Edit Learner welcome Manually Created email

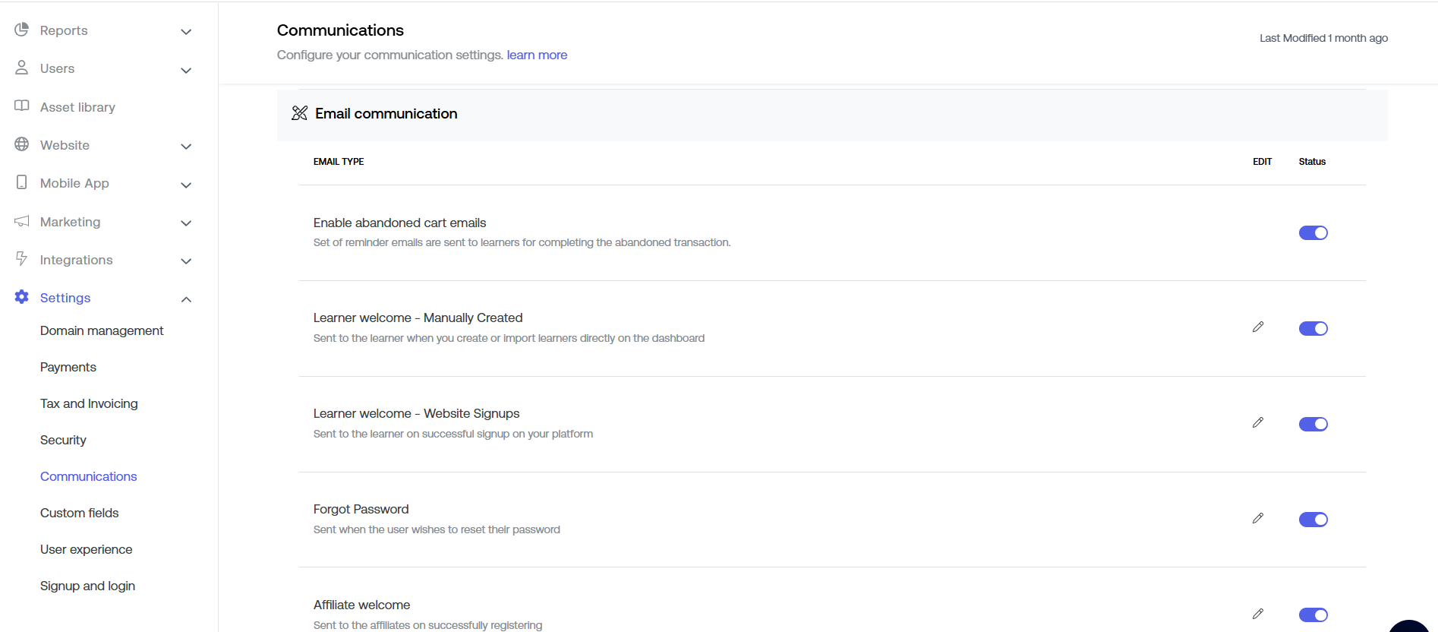1258,327
